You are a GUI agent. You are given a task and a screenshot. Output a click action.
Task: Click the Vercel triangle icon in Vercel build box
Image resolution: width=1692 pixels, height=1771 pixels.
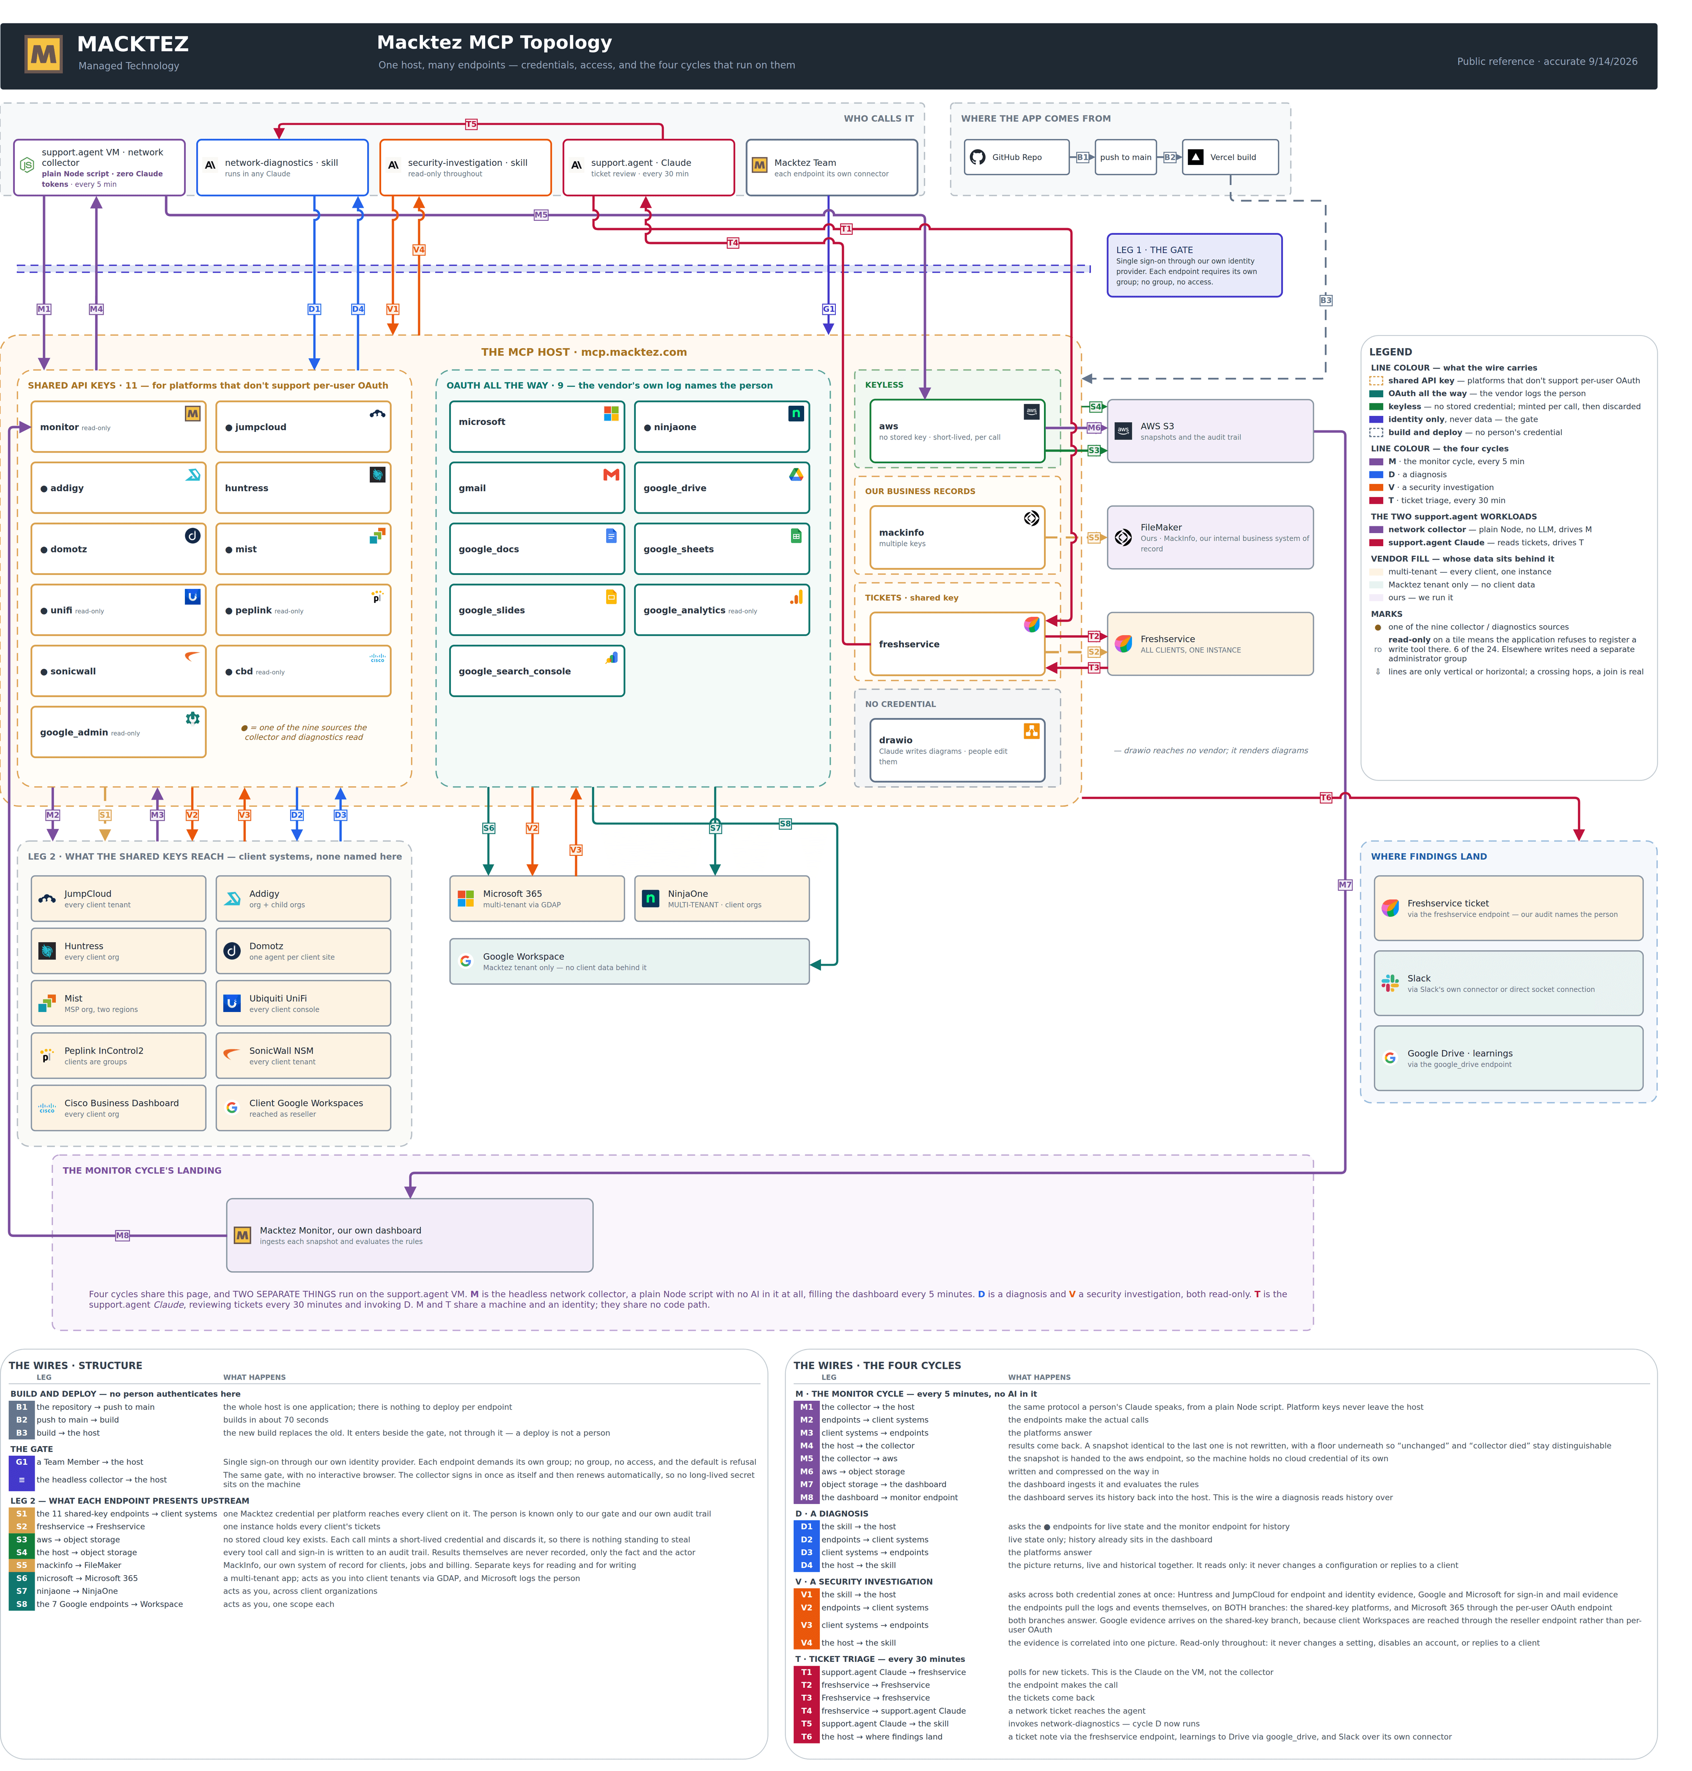(1195, 157)
